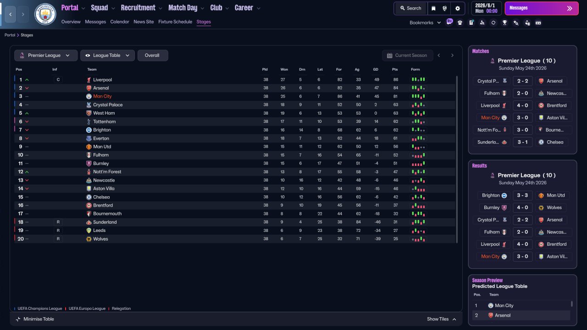The width and height of the screenshot is (587, 330).
Task: Open the chat bubble with the 9+ badge
Action: click(449, 22)
